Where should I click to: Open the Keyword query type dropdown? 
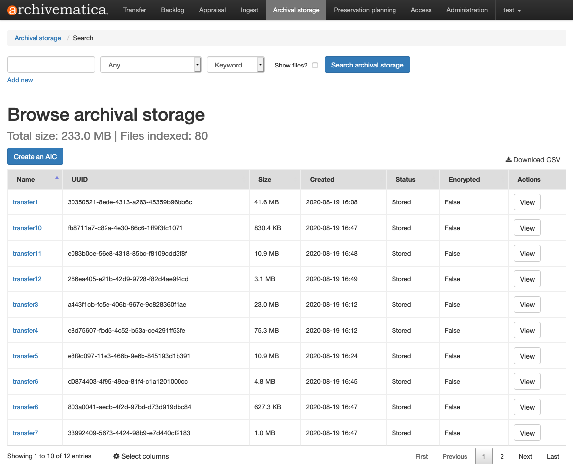click(x=236, y=65)
